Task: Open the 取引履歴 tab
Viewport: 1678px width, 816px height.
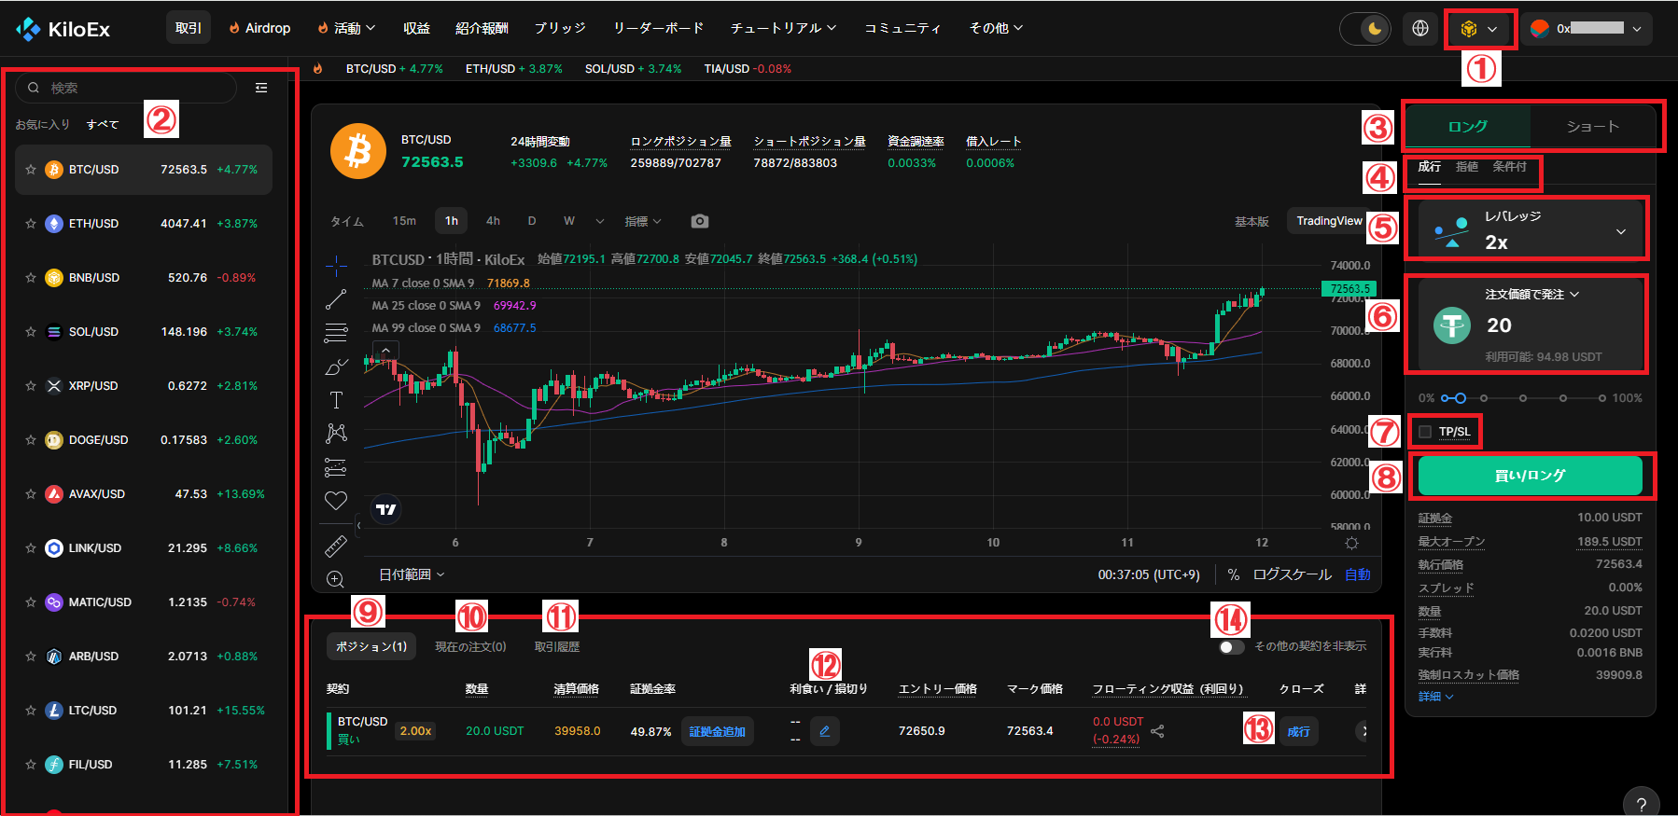Action: click(557, 646)
